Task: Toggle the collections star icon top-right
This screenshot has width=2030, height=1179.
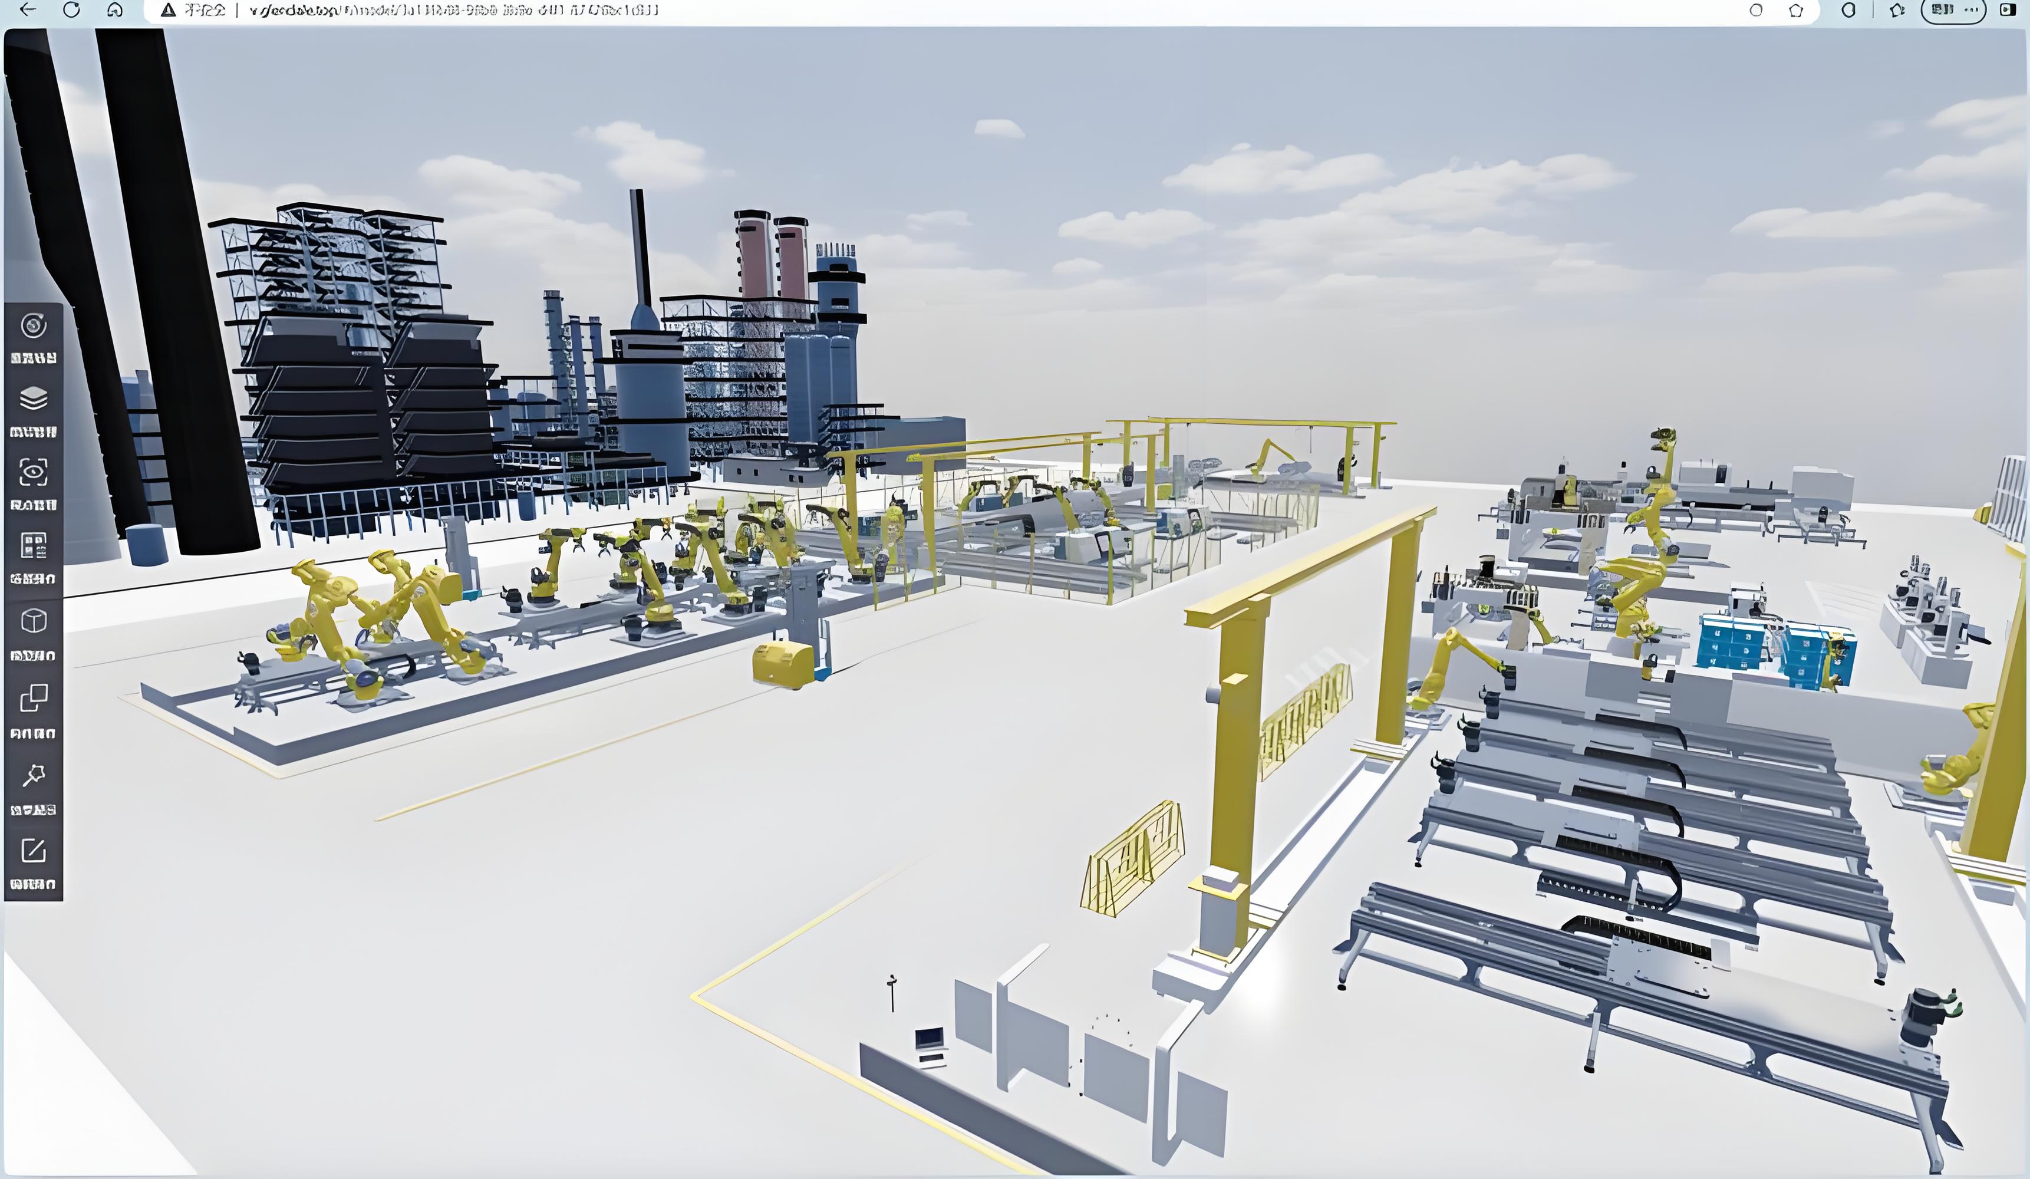Action: (1897, 11)
